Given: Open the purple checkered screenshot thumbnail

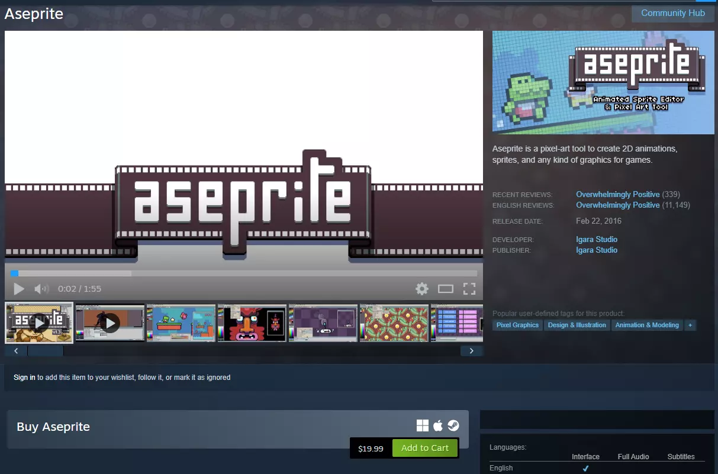Looking at the screenshot, I should click(323, 323).
